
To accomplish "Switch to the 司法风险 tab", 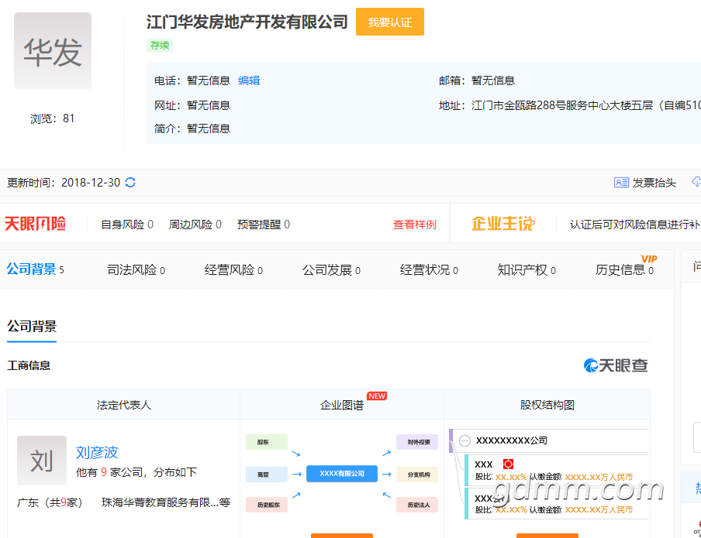I will point(136,269).
